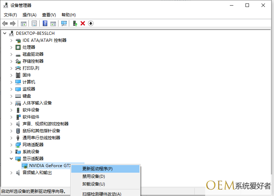The width and height of the screenshot is (274, 196).
Task: Click the Show/Hide console tree icon
Action: [24, 23]
